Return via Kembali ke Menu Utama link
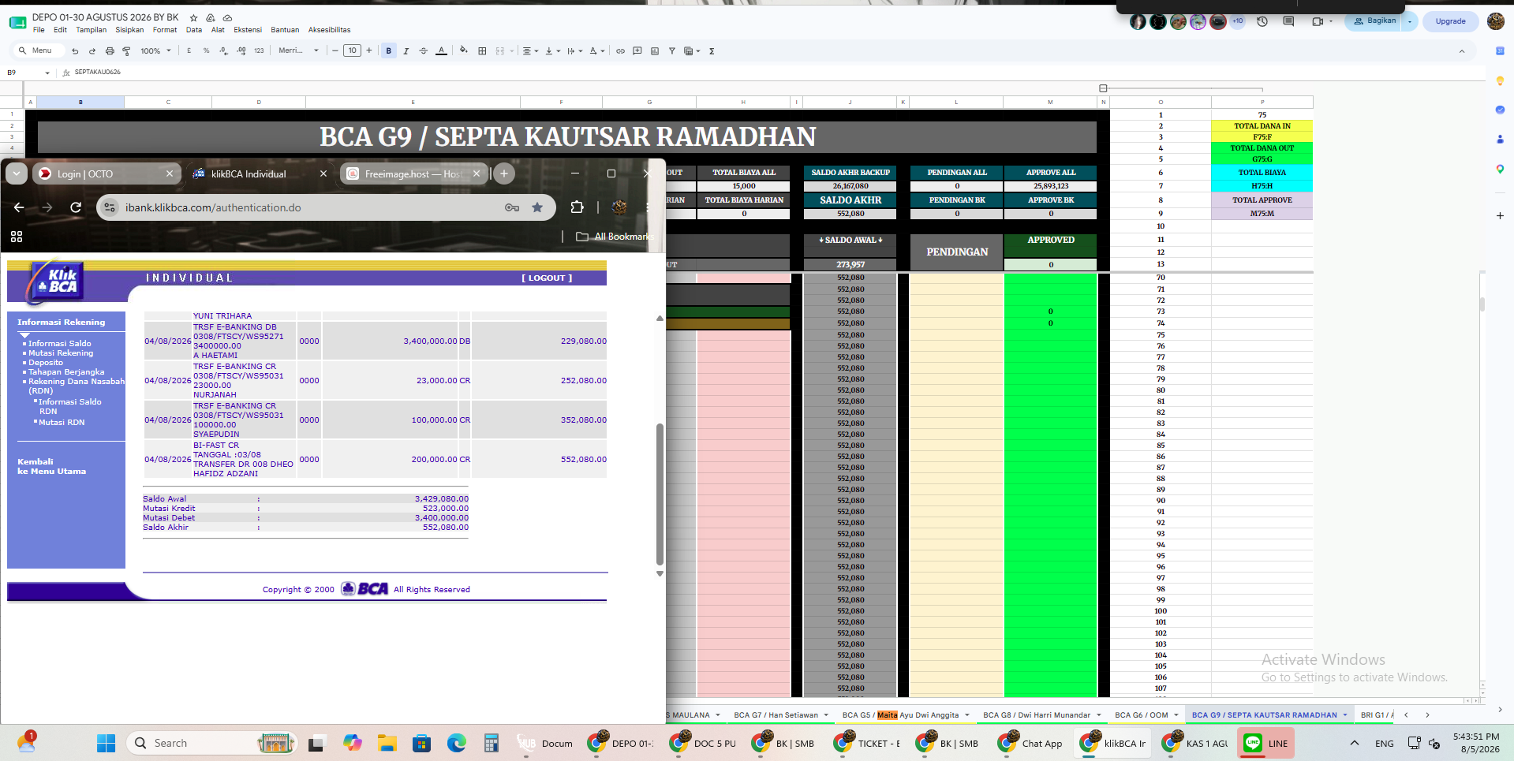The image size is (1514, 761). point(52,467)
